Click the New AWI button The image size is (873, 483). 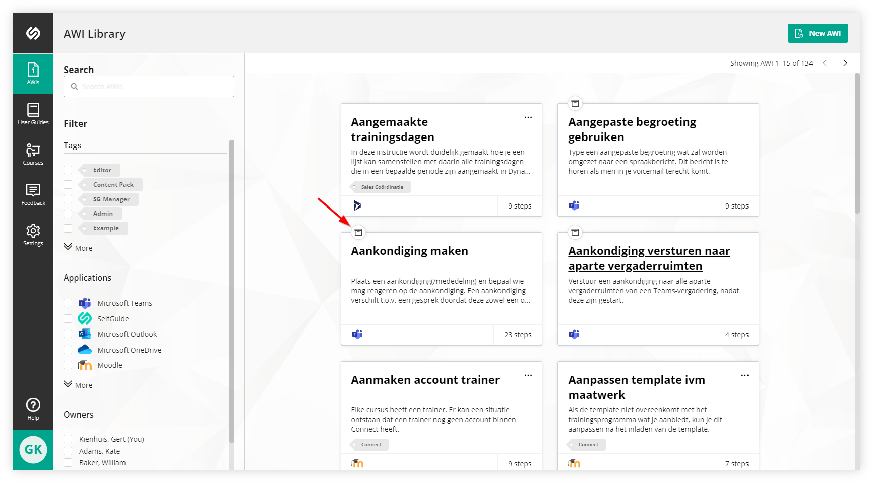pyautogui.click(x=818, y=33)
